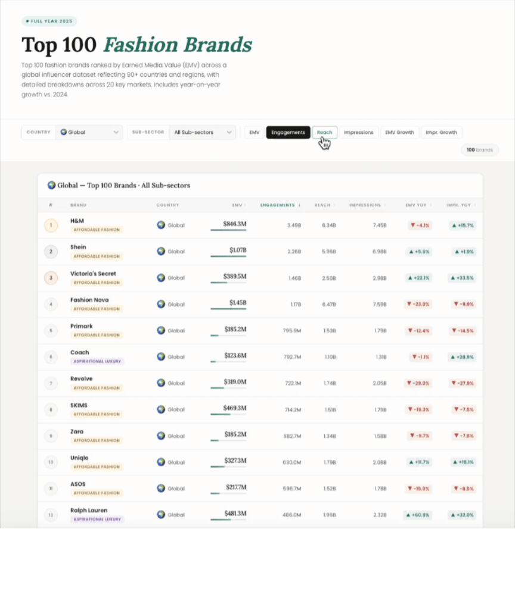Click the globe icon in H&M row

click(161, 225)
